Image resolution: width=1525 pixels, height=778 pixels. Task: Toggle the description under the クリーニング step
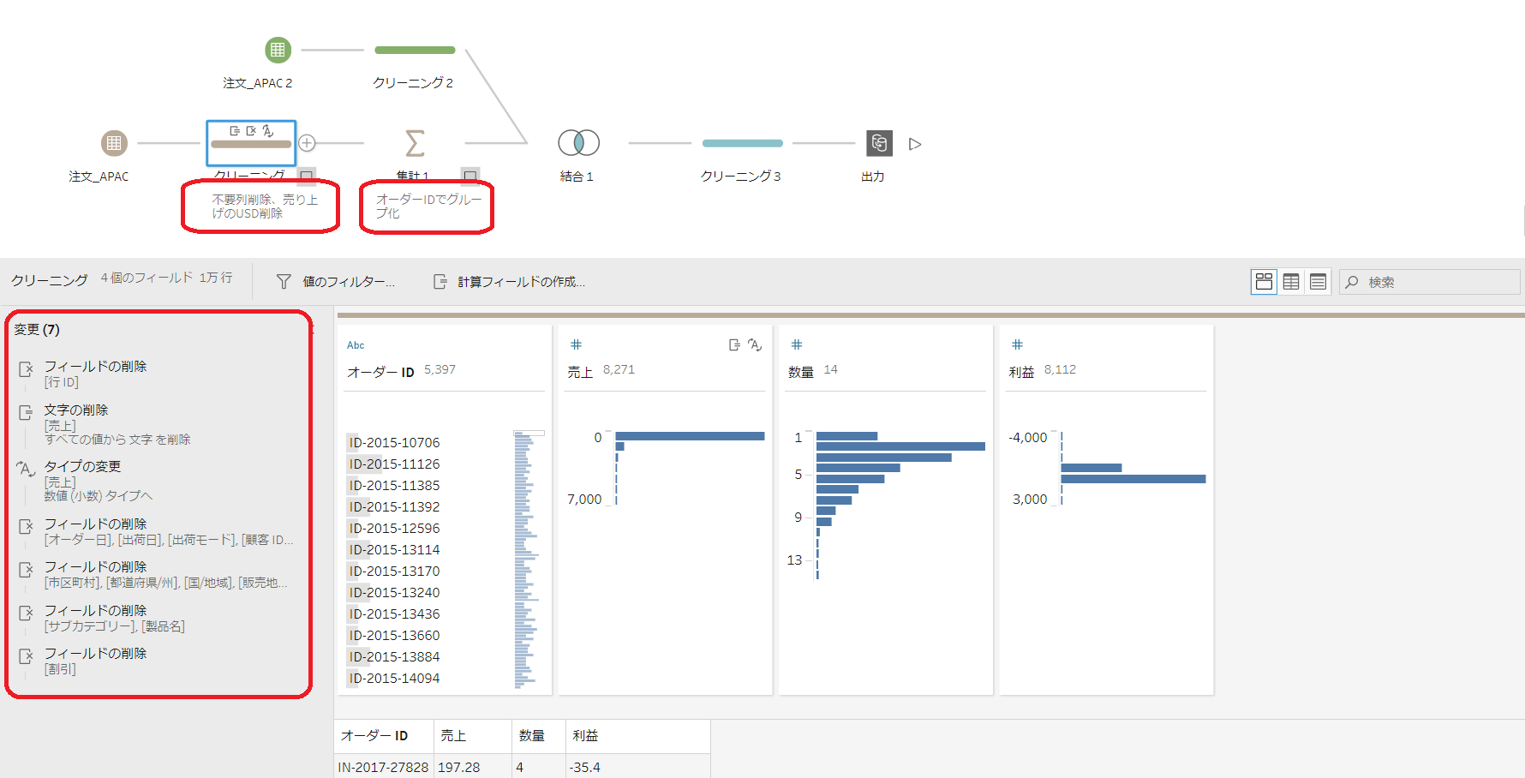click(306, 176)
